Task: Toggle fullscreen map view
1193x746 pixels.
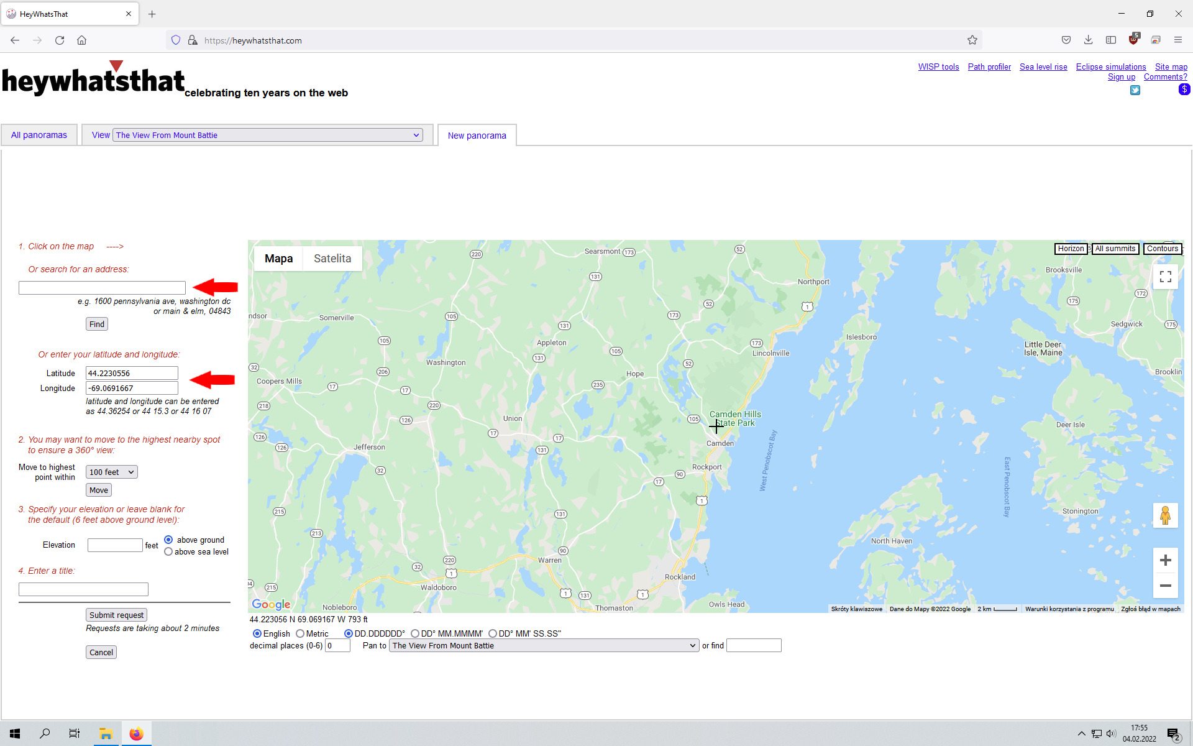Action: pyautogui.click(x=1165, y=277)
